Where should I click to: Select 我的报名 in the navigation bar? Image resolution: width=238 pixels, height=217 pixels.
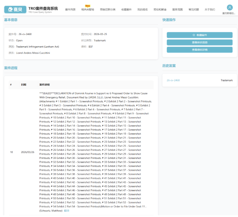[142, 9]
